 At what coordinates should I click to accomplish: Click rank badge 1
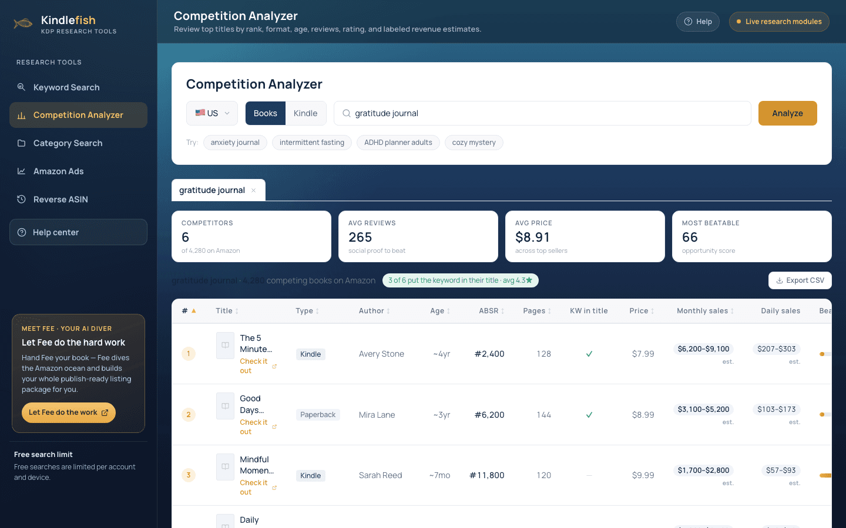pyautogui.click(x=189, y=354)
